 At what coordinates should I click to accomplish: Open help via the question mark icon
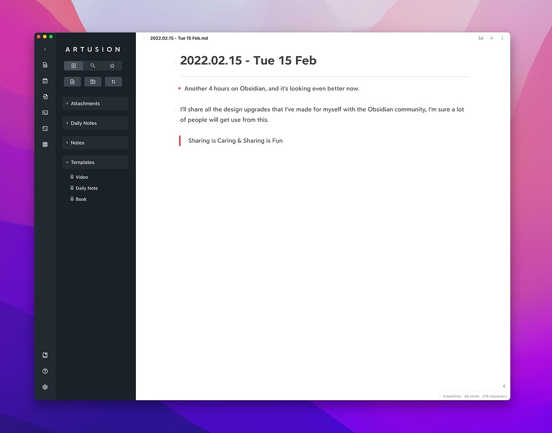pos(45,371)
